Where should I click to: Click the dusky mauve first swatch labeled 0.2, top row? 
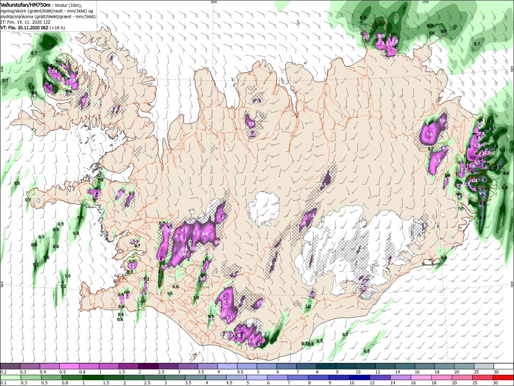(x=10, y=366)
